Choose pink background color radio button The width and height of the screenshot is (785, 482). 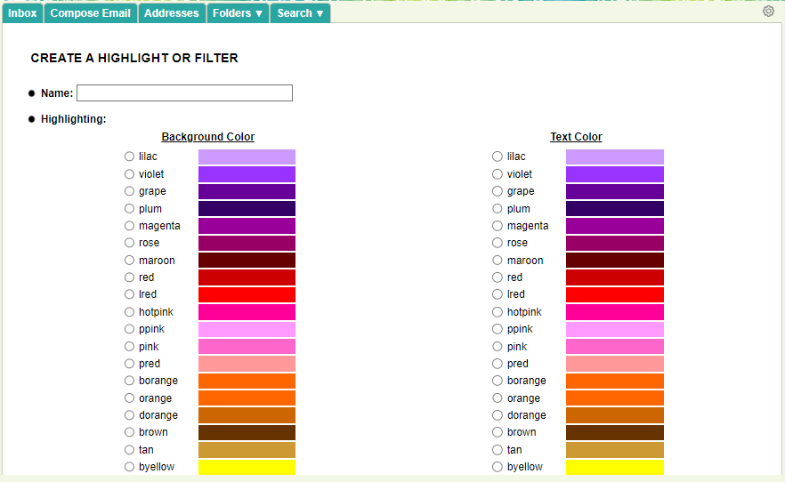(x=130, y=347)
